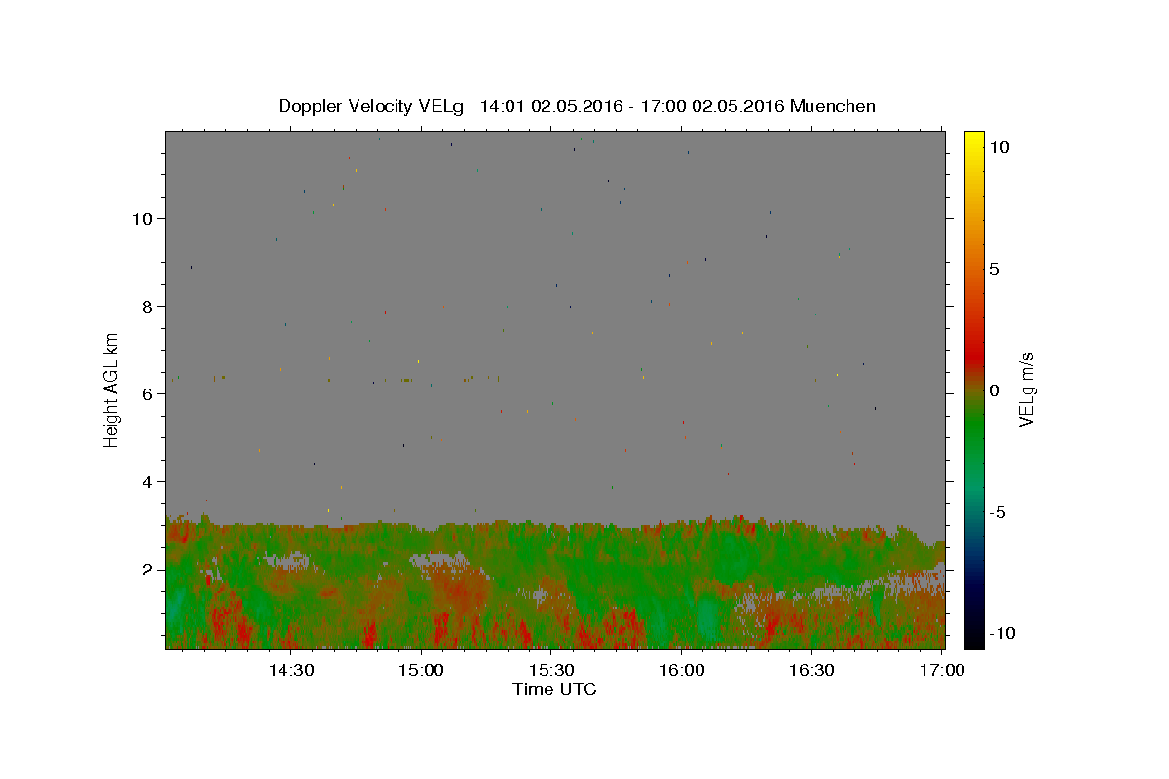
Task: Click the 15:30 time axis label
Action: (551, 670)
